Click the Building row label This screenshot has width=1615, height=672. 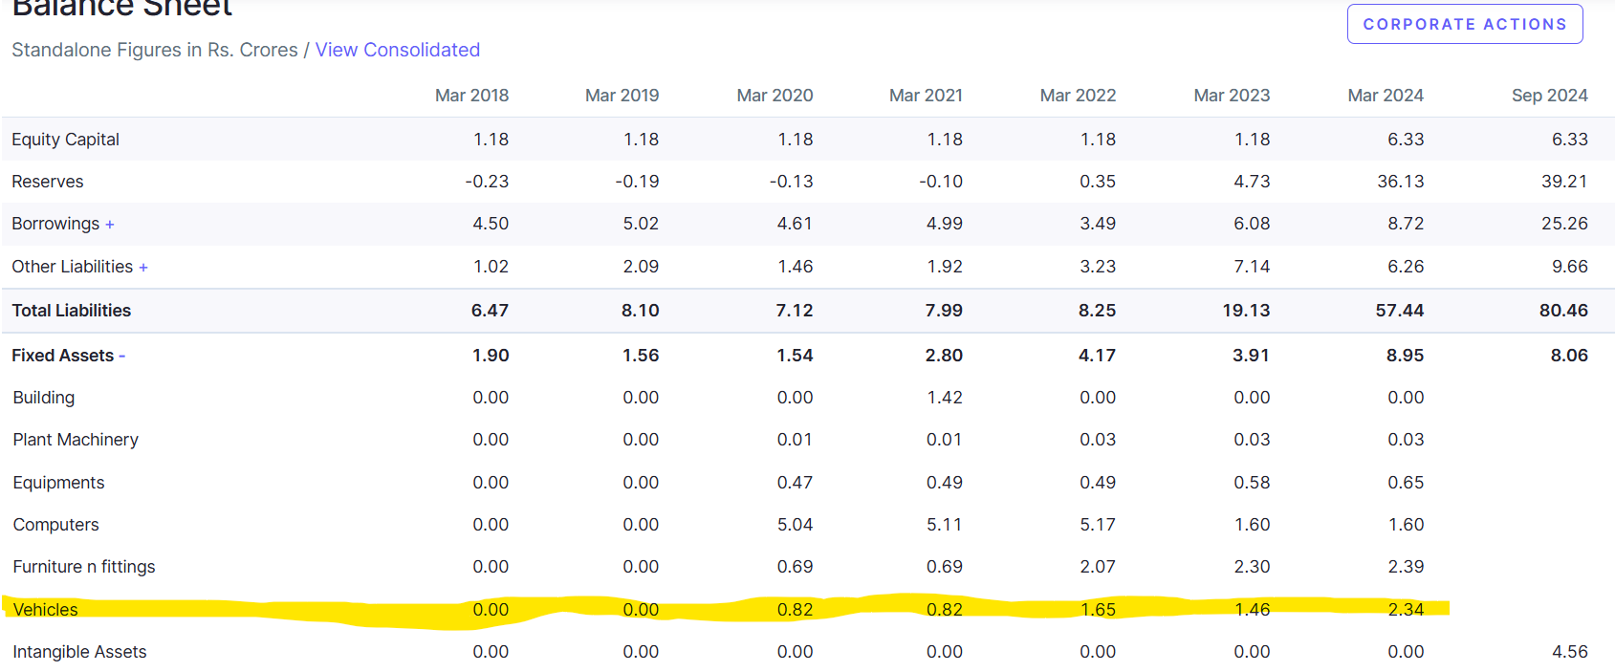(x=44, y=398)
